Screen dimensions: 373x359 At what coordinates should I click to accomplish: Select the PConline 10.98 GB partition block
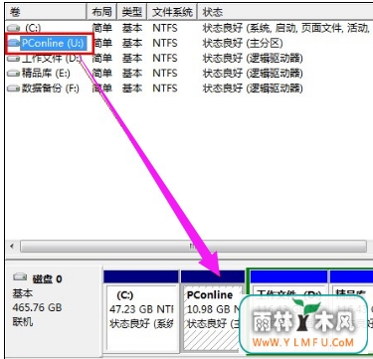tap(213, 311)
